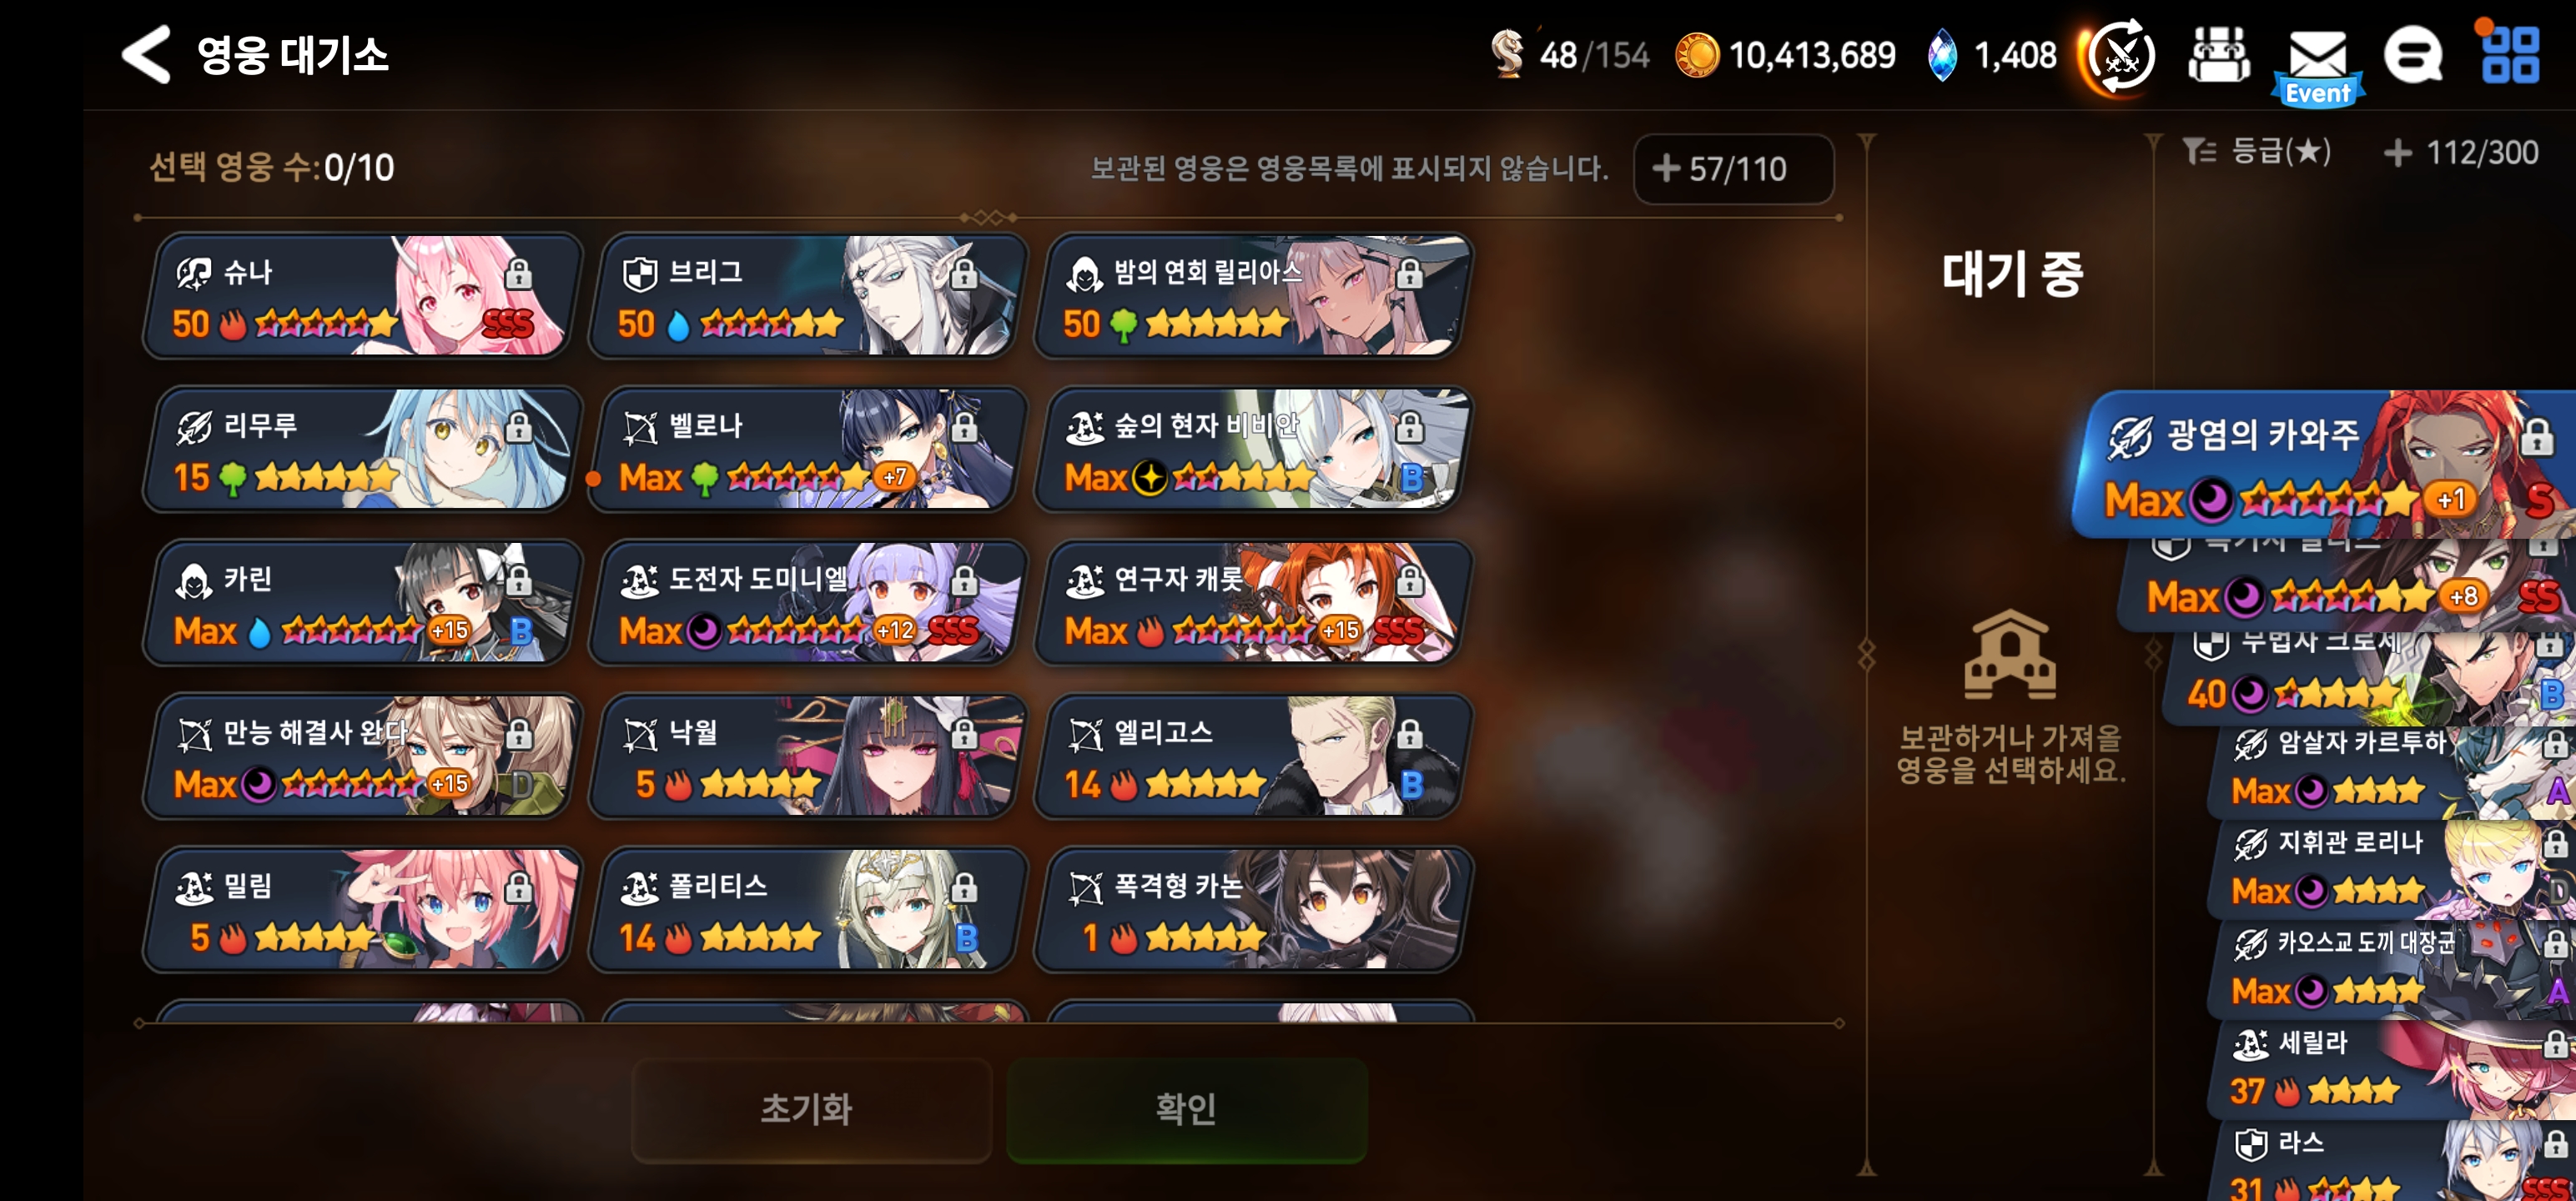This screenshot has width=2576, height=1201.
Task: Tap the blue ruby gem currency icon
Action: (1941, 55)
